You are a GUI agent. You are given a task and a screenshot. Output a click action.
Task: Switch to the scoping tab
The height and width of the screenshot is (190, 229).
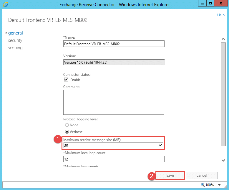pyautogui.click(x=15, y=48)
